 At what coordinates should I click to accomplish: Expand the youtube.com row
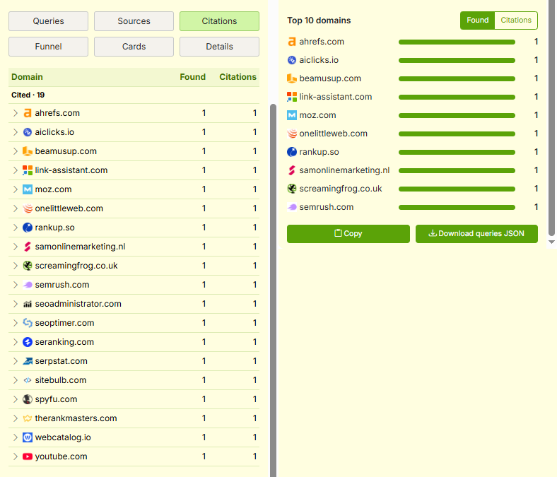[x=16, y=457]
